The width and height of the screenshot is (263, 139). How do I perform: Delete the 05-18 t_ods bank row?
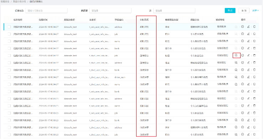tap(254, 48)
